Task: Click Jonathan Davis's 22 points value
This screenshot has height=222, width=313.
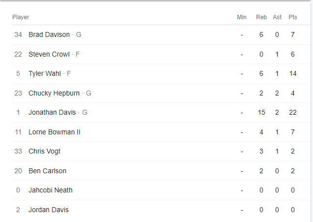Action: pyautogui.click(x=293, y=112)
